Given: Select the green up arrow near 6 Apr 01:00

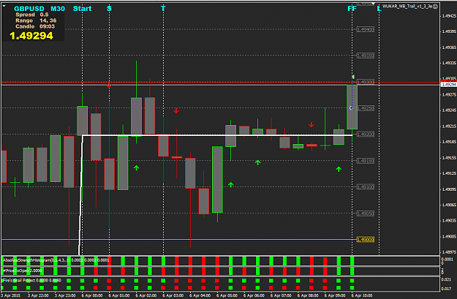Looking at the screenshot, I should (x=137, y=168).
